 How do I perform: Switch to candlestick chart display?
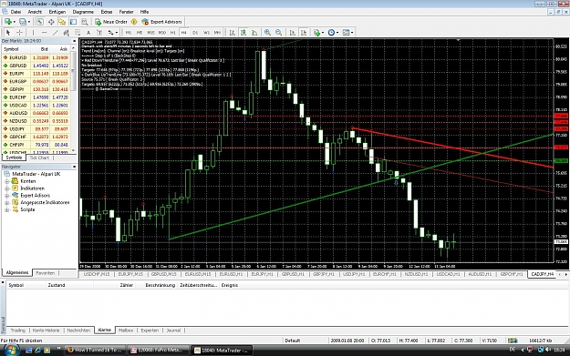pos(244,33)
